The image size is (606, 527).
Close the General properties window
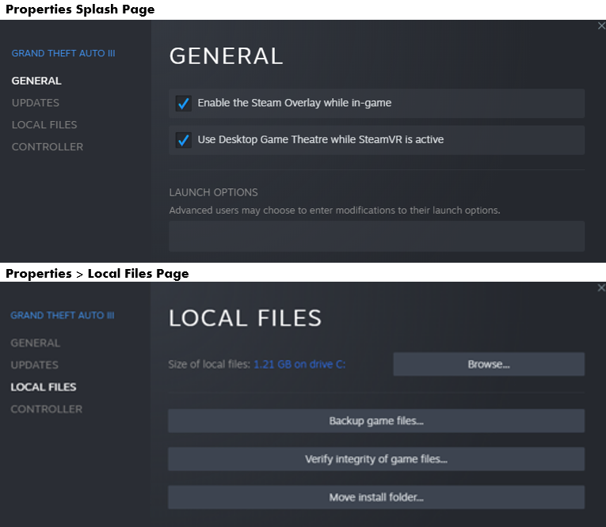(x=600, y=26)
